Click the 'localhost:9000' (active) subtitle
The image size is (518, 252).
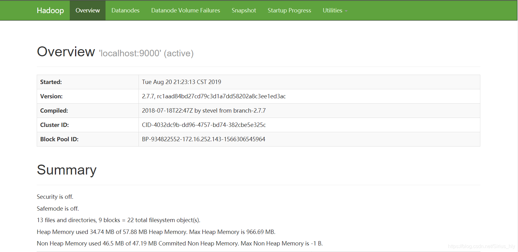pos(146,54)
